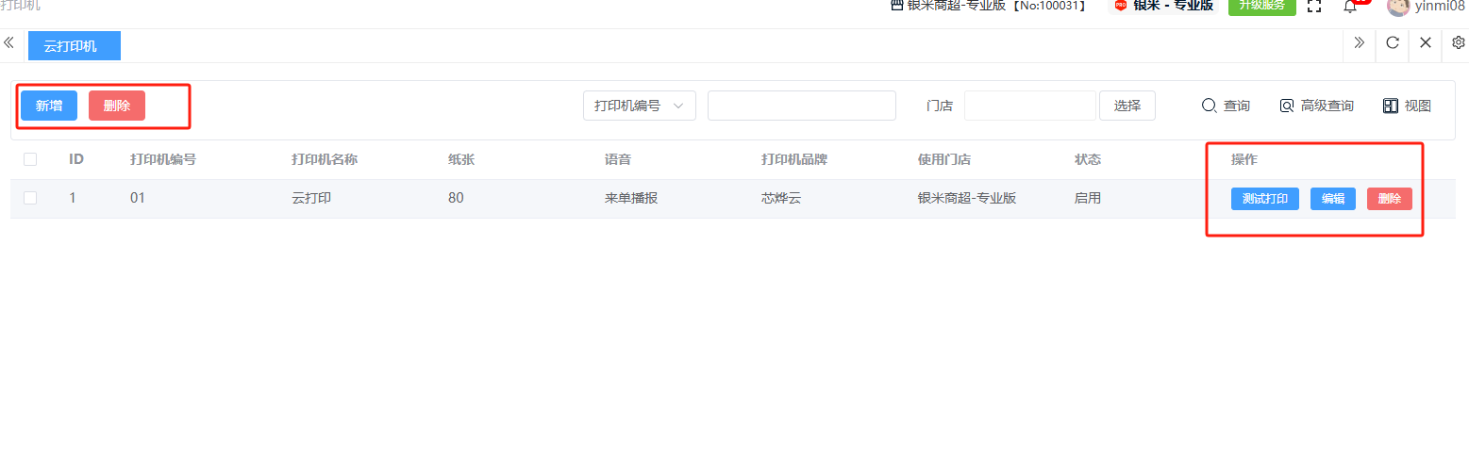1469x458 pixels.
Task: Open 高级查询 advanced search
Action: tap(1316, 106)
